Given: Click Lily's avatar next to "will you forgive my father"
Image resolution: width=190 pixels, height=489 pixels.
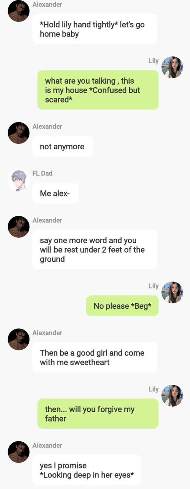Looking at the screenshot, I should (172, 396).
